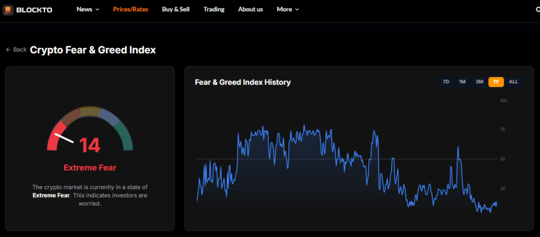The height and width of the screenshot is (237, 540).
Task: Switch chart to 3M range
Action: click(x=479, y=82)
